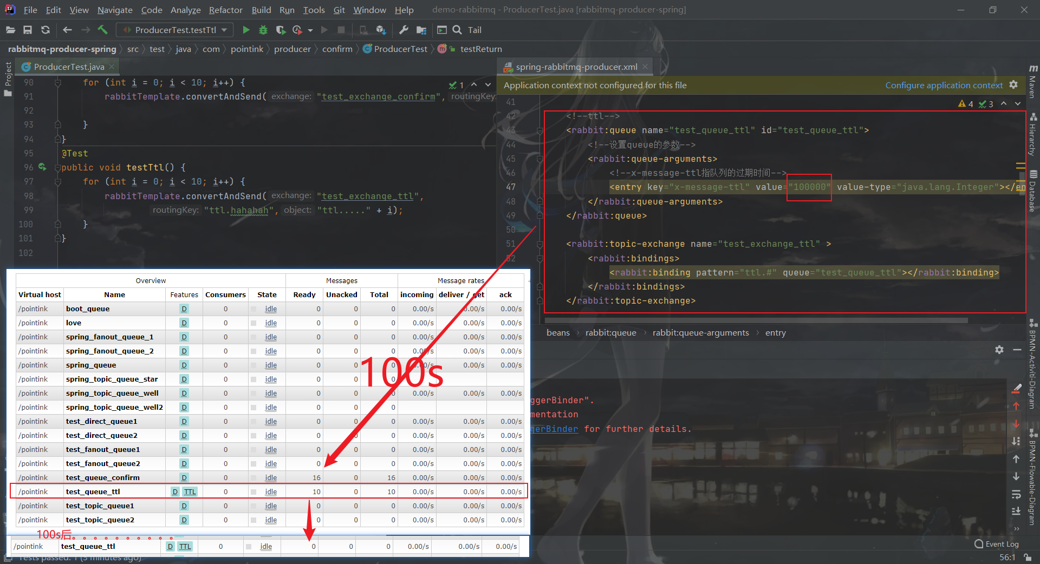Collapse the rabbit:topic-exchange fold at line 51
Viewport: 1040px width, 564px height.
[x=540, y=244]
